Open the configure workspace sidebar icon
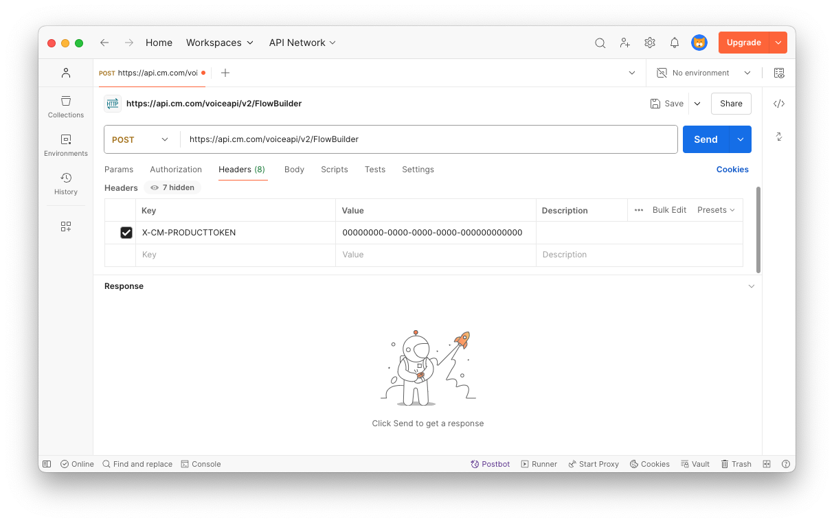 click(66, 226)
